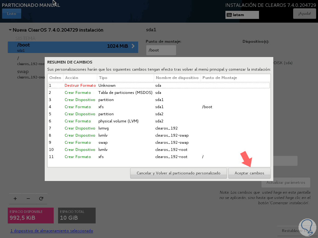Select row 9 Crear Formato swap
Viewport: 318px width, 238px height.
159,143
